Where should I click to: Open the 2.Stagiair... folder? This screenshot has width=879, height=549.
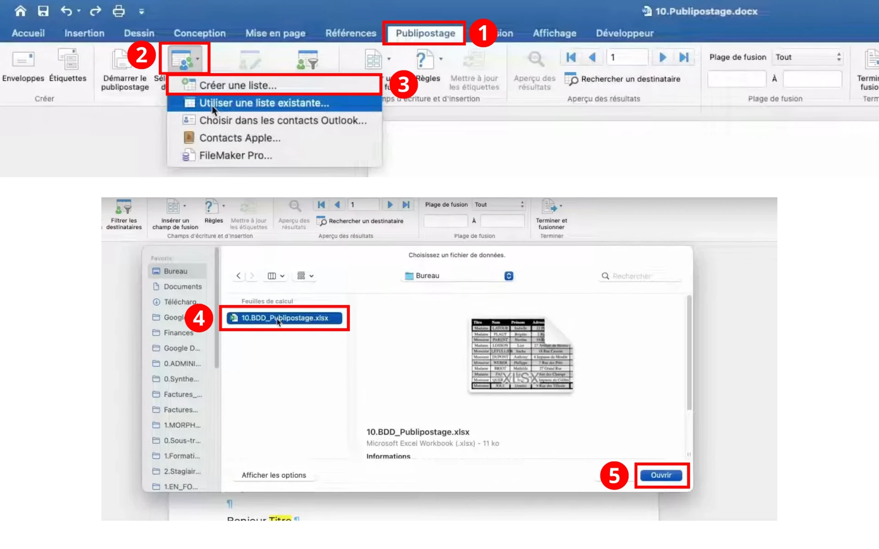click(177, 471)
